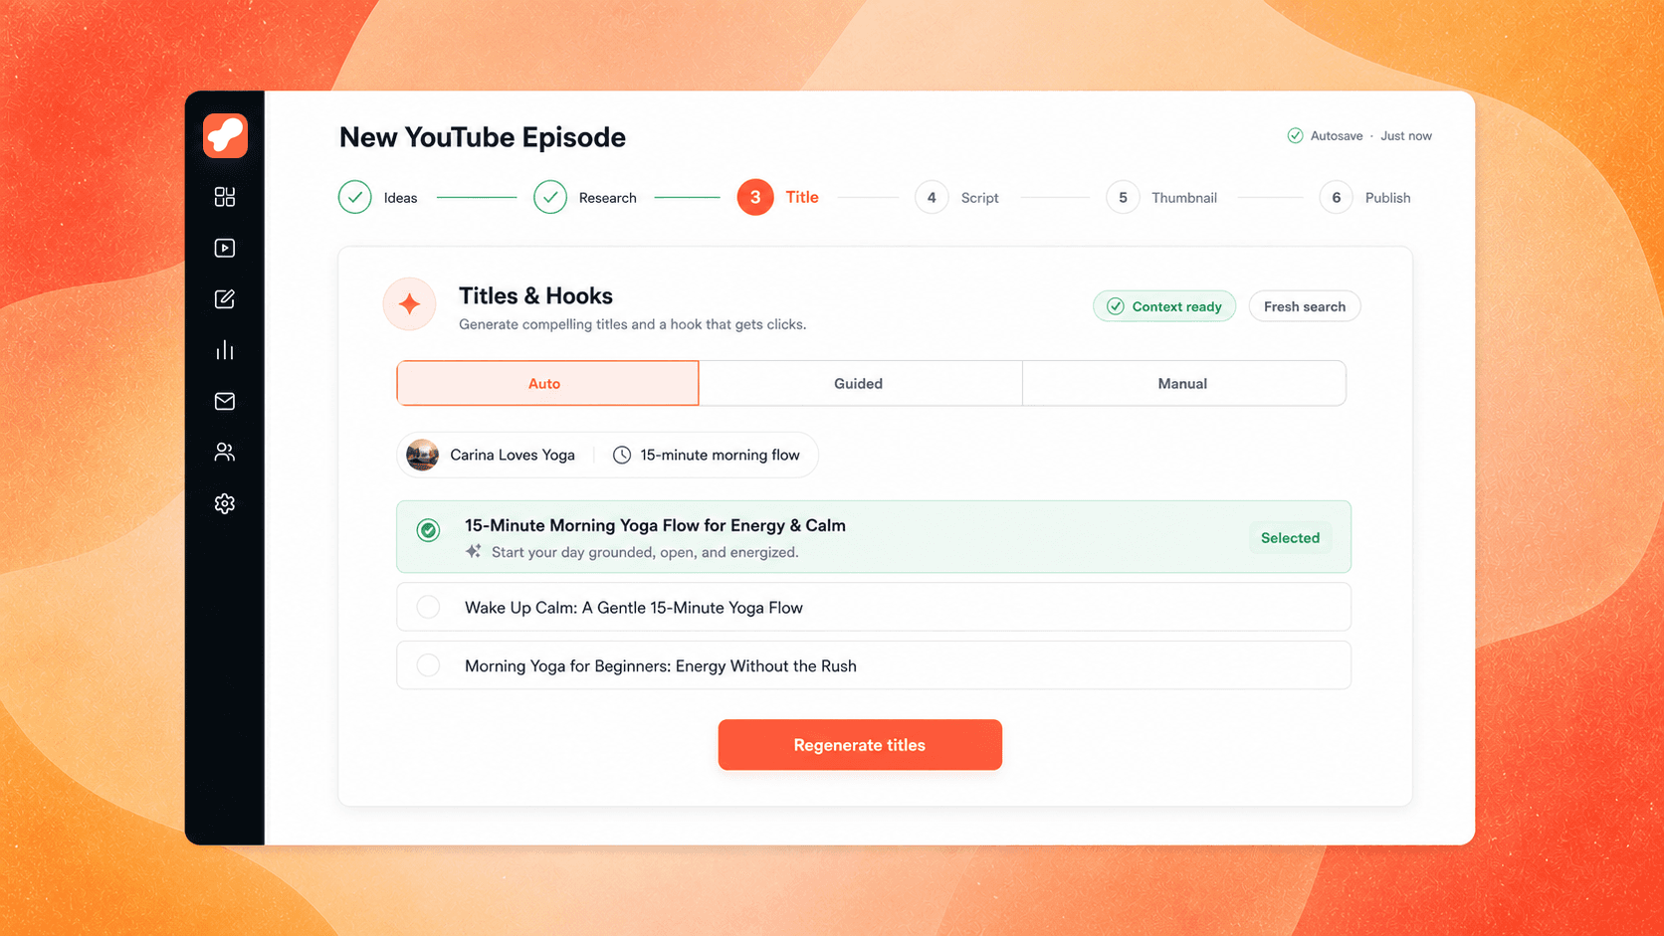This screenshot has width=1664, height=936.
Task: Go to step 5 Thumbnail
Action: (x=1123, y=197)
